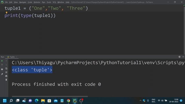The width and height of the screenshot is (185, 104).
Task: Open the Edit menu
Action: click(x=11, y=2)
